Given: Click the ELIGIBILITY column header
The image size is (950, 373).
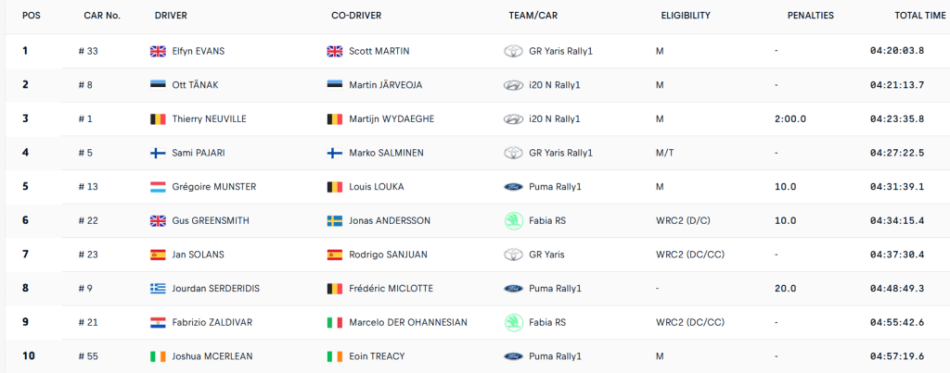Looking at the screenshot, I should (x=686, y=16).
